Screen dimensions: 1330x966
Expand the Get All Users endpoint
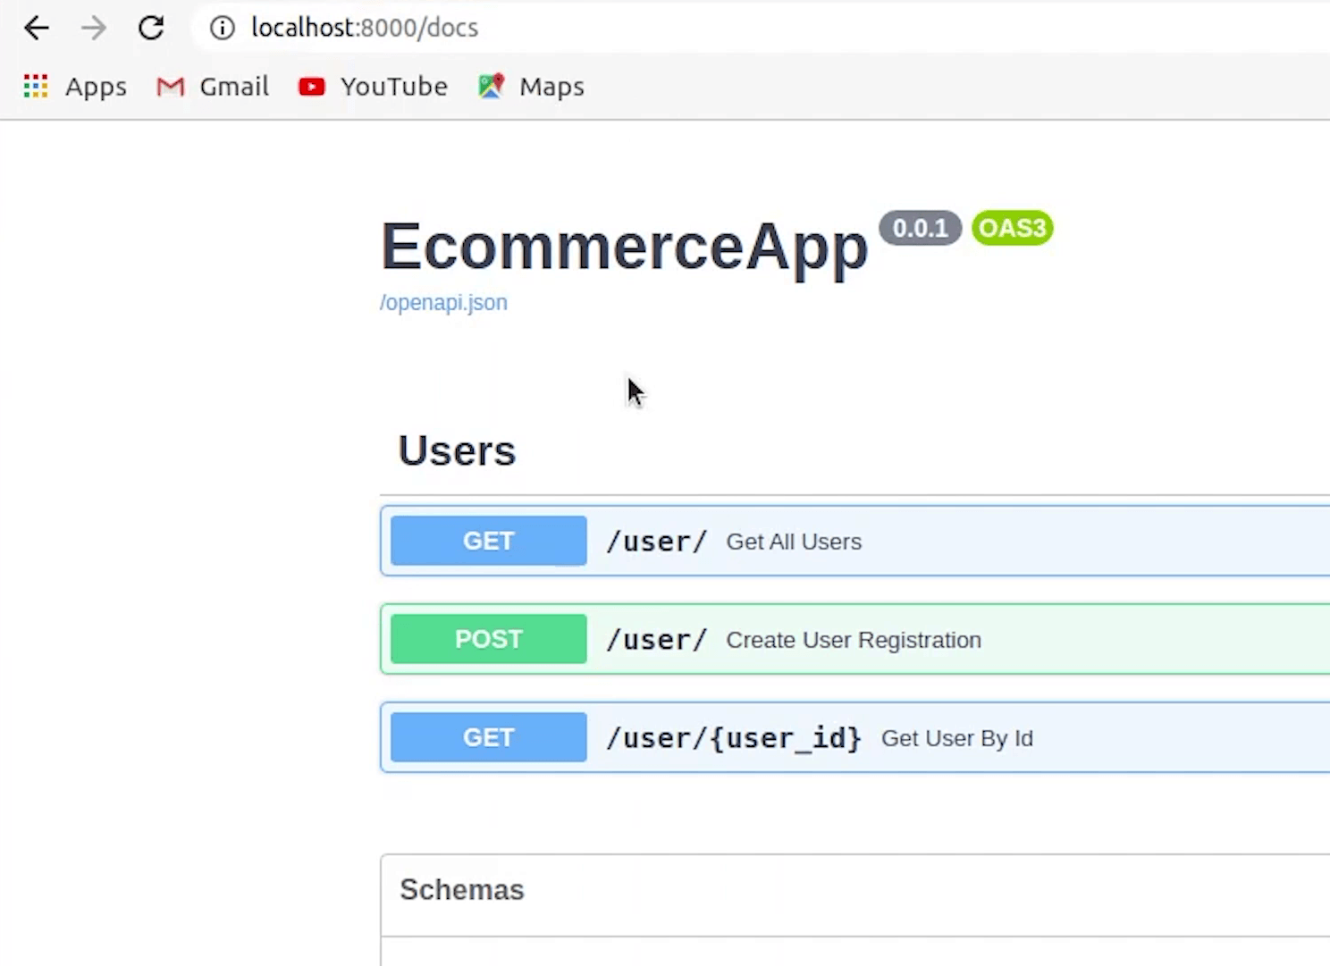pos(794,542)
